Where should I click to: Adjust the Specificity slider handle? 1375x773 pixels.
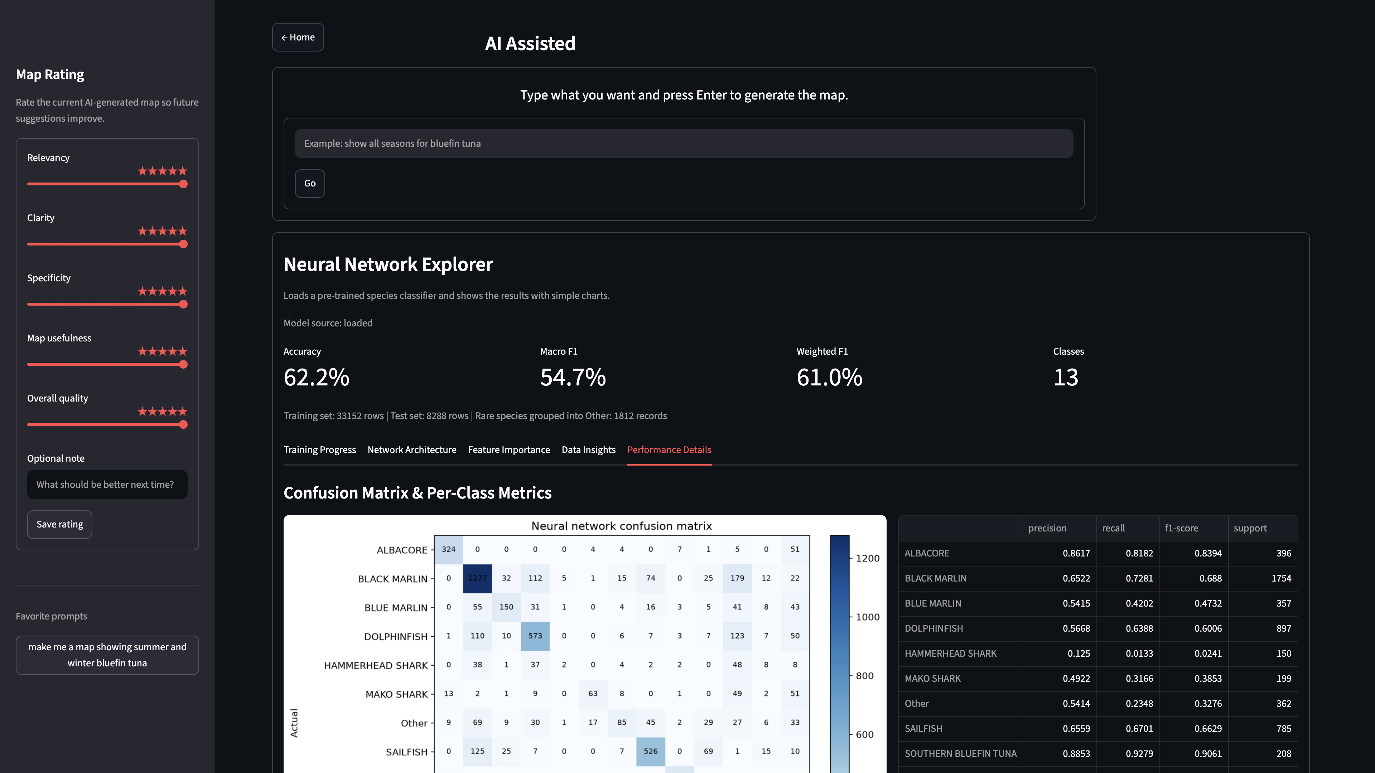tap(183, 305)
